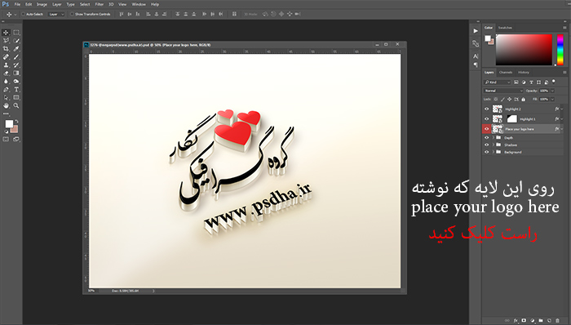
Task: Open the Image menu
Action: tap(42, 4)
